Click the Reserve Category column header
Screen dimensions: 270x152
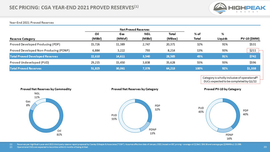point(22,39)
